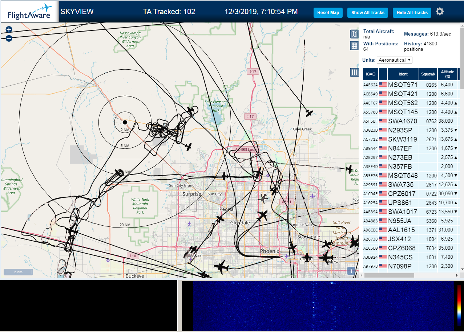Select the aircraft icon at Goodyear
464x332 pixels.
click(x=193, y=250)
